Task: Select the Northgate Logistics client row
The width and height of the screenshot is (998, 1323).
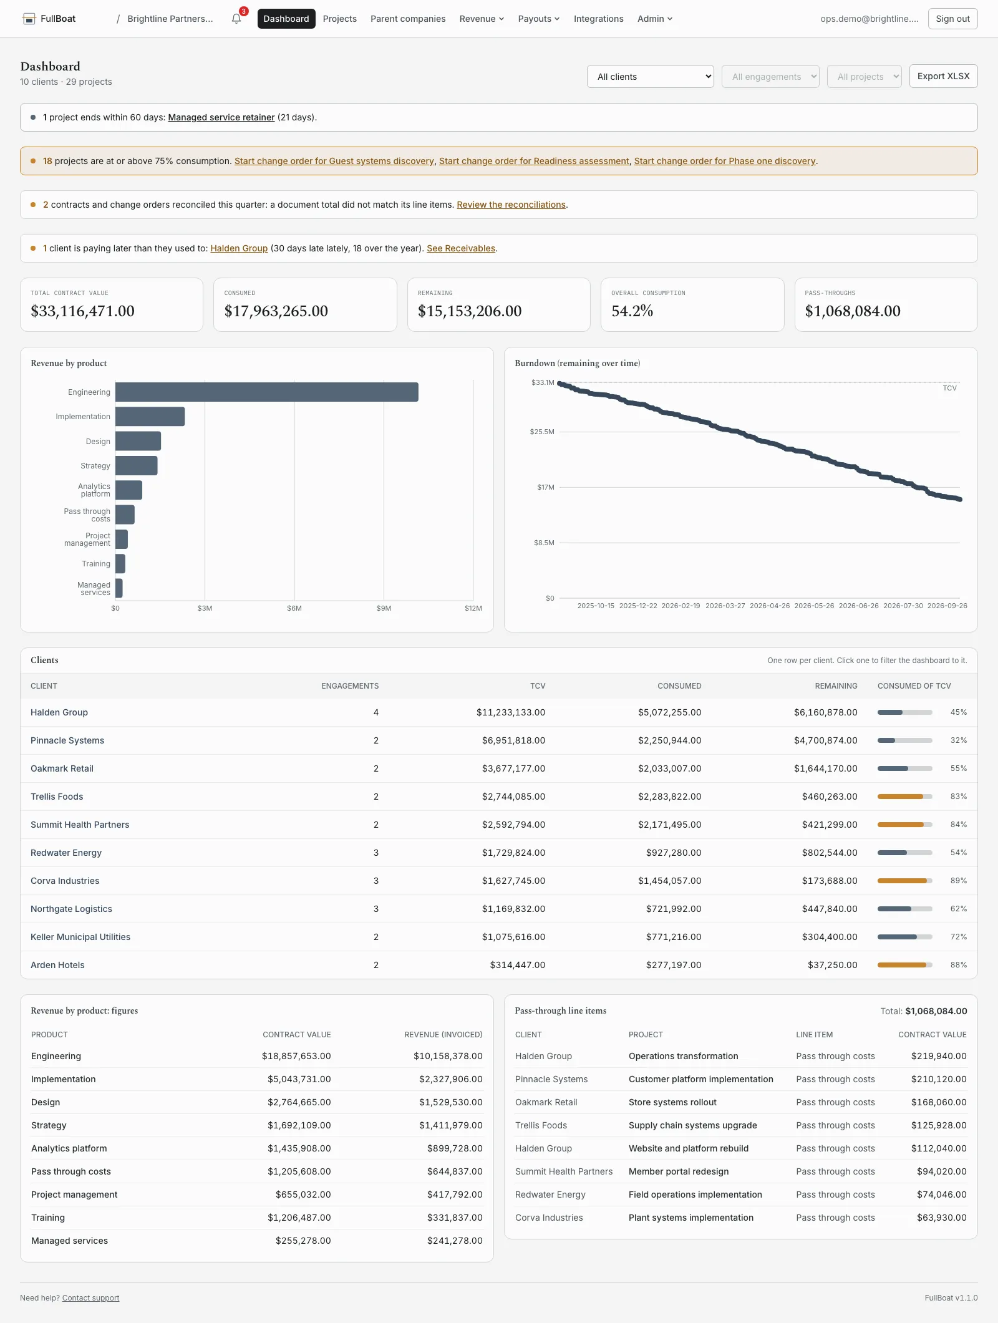Action: click(x=499, y=909)
